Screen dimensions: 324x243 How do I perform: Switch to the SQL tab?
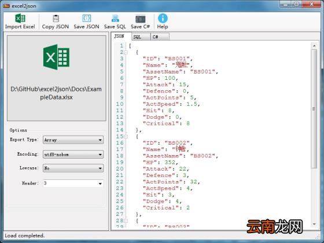click(x=141, y=37)
